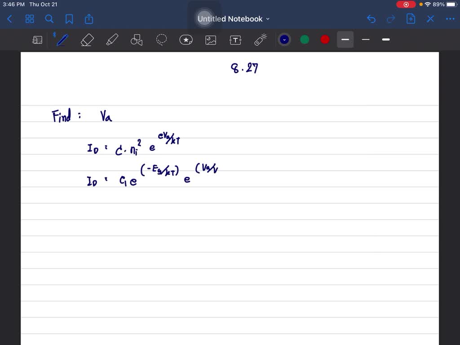Open the Elements/Stickers tool
460x345 pixels.
point(186,40)
